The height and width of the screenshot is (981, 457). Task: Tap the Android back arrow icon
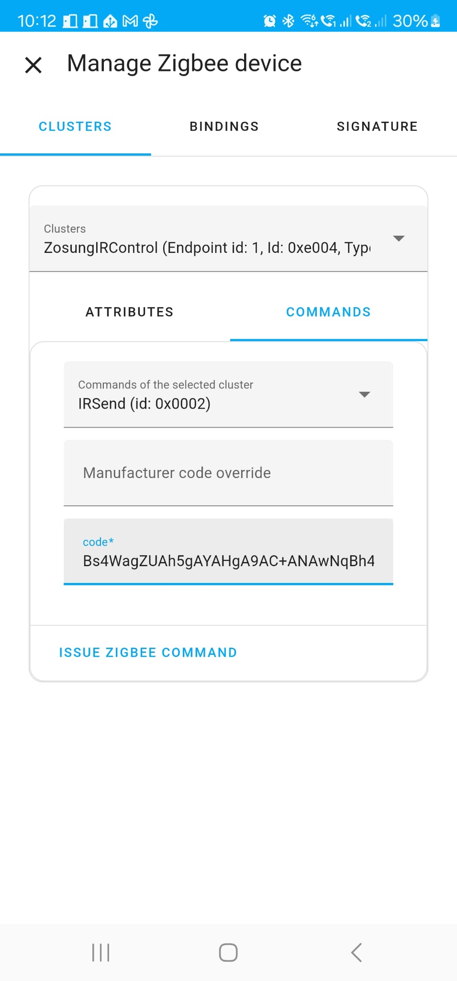tap(357, 952)
